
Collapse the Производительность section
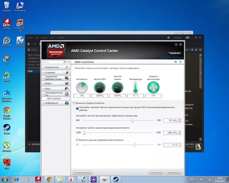(56, 94)
